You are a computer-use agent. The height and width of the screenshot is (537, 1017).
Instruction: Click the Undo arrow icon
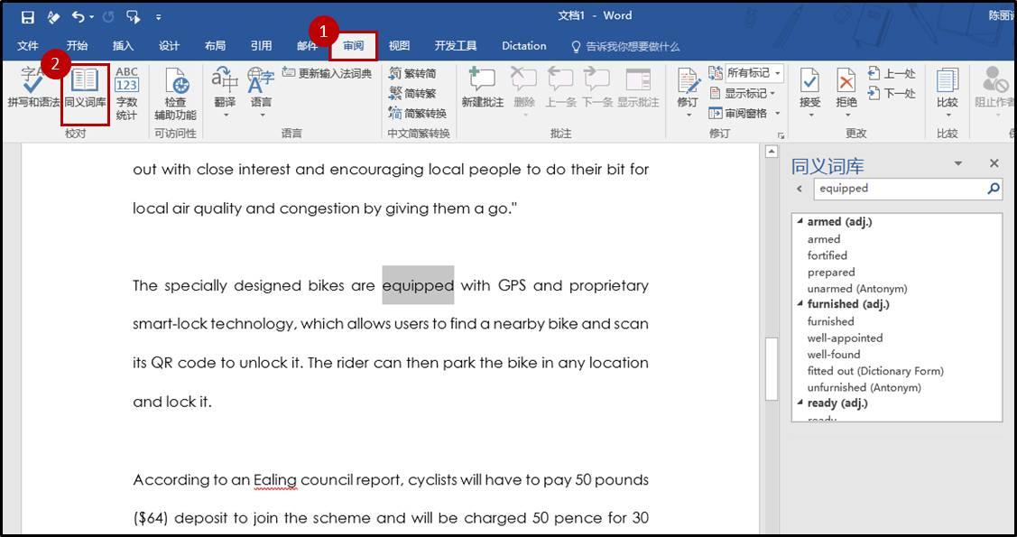click(x=78, y=17)
